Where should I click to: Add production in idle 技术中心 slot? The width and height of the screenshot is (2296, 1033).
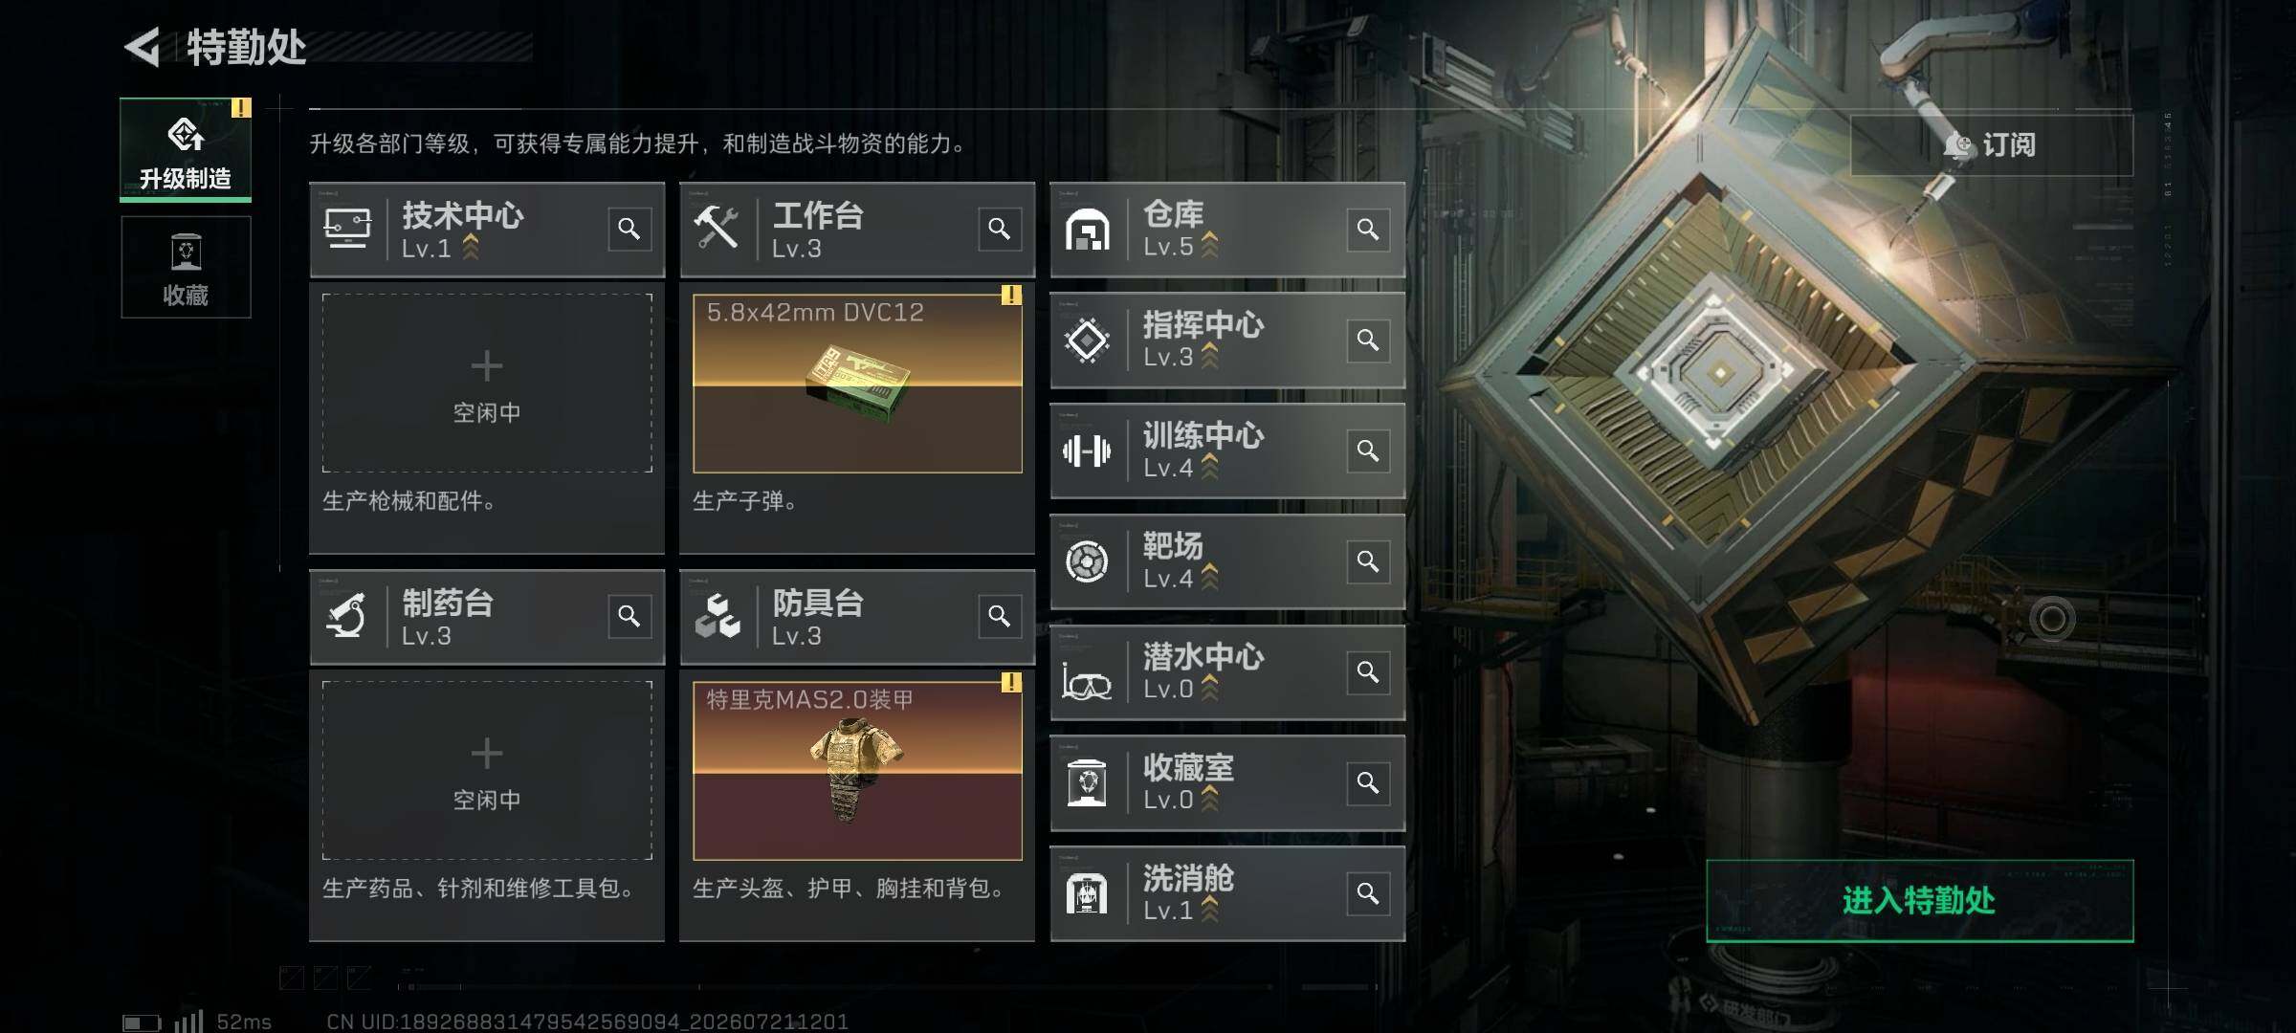(x=487, y=383)
